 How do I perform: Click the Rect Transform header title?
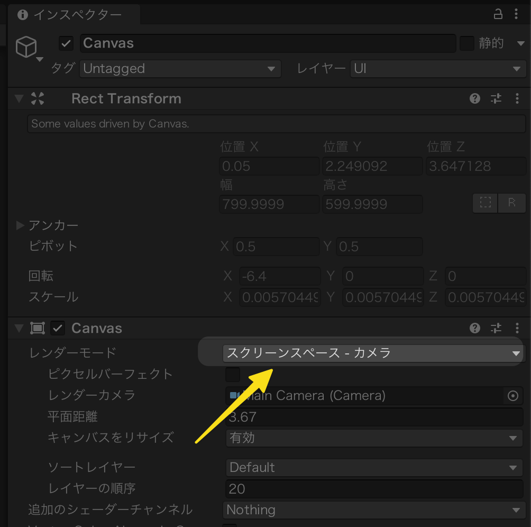tap(126, 98)
